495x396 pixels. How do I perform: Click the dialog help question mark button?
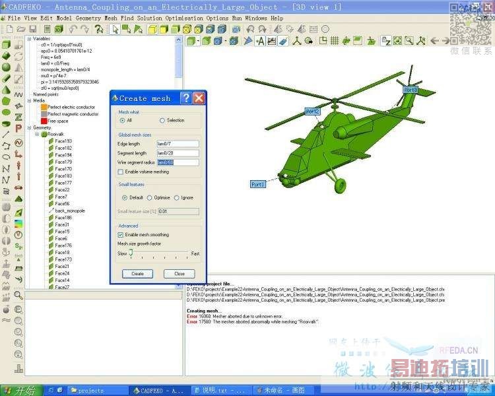point(186,98)
